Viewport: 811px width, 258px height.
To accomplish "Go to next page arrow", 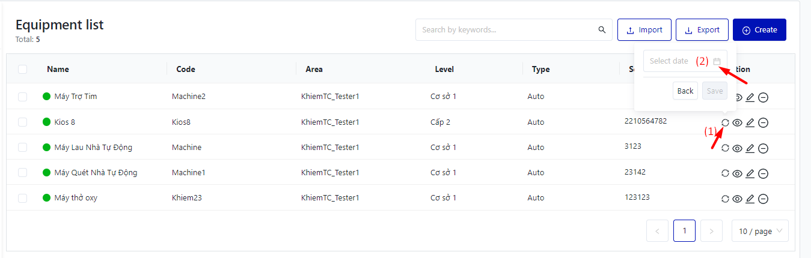I will click(x=711, y=231).
